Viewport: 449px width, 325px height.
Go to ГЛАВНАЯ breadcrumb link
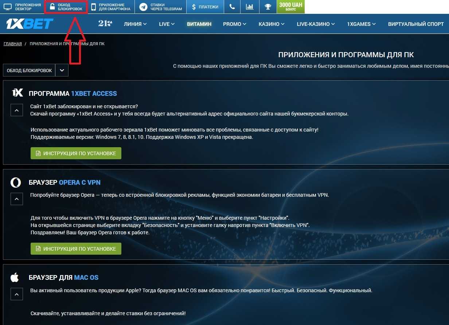13,44
